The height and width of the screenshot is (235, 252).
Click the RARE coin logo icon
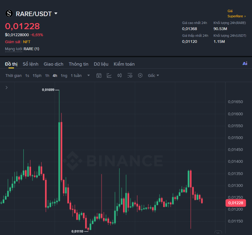9,13
